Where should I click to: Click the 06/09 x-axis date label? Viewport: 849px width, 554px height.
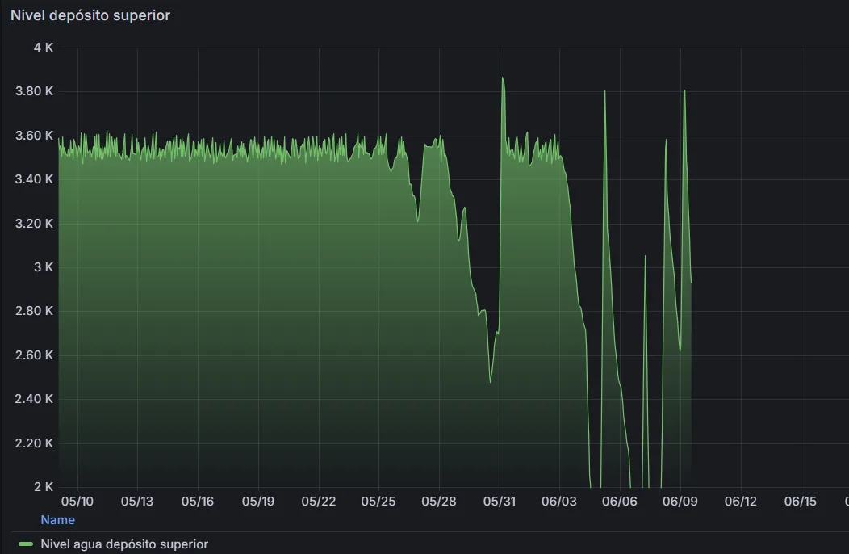point(680,502)
